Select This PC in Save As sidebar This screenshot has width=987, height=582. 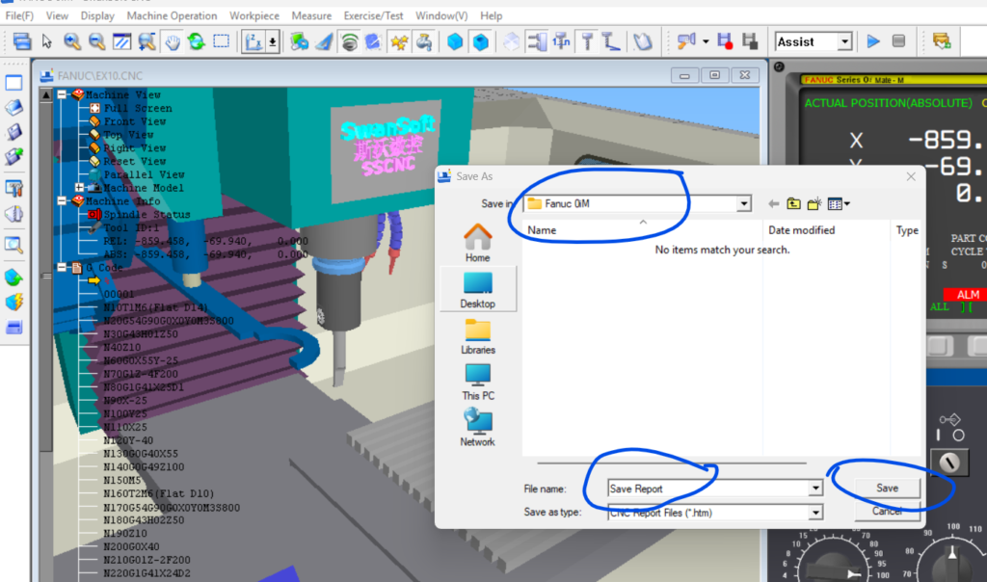pyautogui.click(x=478, y=382)
